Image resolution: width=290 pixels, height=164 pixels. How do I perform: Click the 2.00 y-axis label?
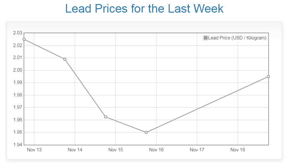pyautogui.click(x=18, y=70)
